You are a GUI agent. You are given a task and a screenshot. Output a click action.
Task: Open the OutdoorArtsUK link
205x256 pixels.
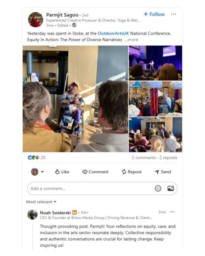(x=113, y=33)
